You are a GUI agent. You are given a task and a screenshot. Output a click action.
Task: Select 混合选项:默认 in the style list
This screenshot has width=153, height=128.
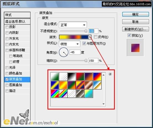coord(17,21)
